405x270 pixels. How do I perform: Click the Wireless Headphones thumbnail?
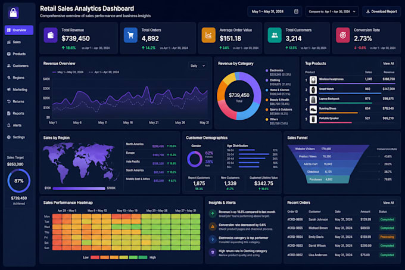[x=313, y=80]
